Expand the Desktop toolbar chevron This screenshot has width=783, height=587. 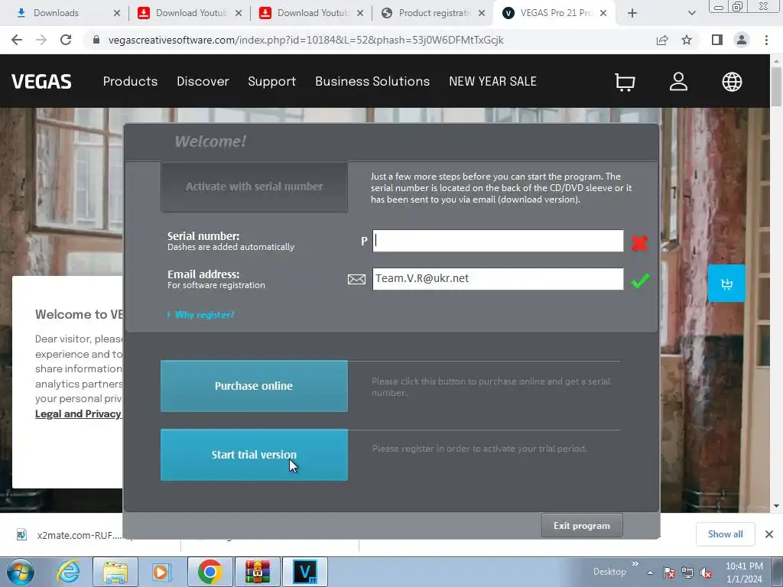[635, 564]
